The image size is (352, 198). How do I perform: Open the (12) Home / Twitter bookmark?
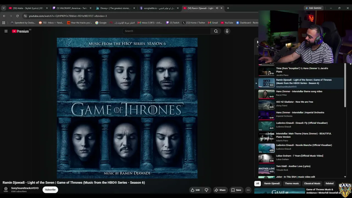point(194,23)
